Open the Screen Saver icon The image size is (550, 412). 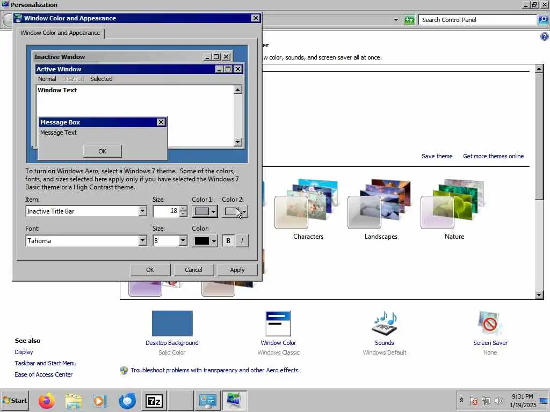click(x=490, y=323)
